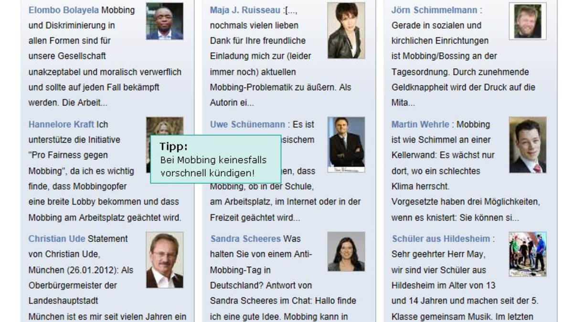Click Sandra Scheeres's portrait photo
The width and height of the screenshot is (573, 322).
pos(346,251)
